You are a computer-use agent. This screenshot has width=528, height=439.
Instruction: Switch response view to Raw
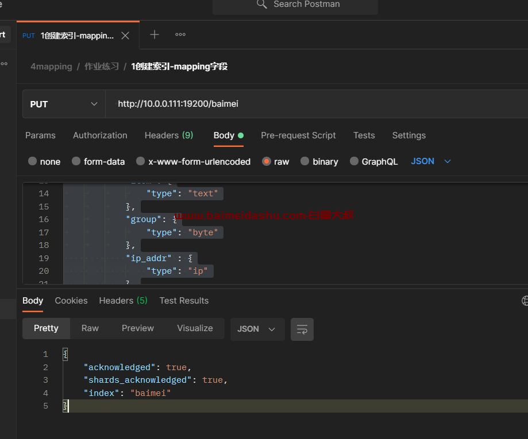tap(90, 328)
